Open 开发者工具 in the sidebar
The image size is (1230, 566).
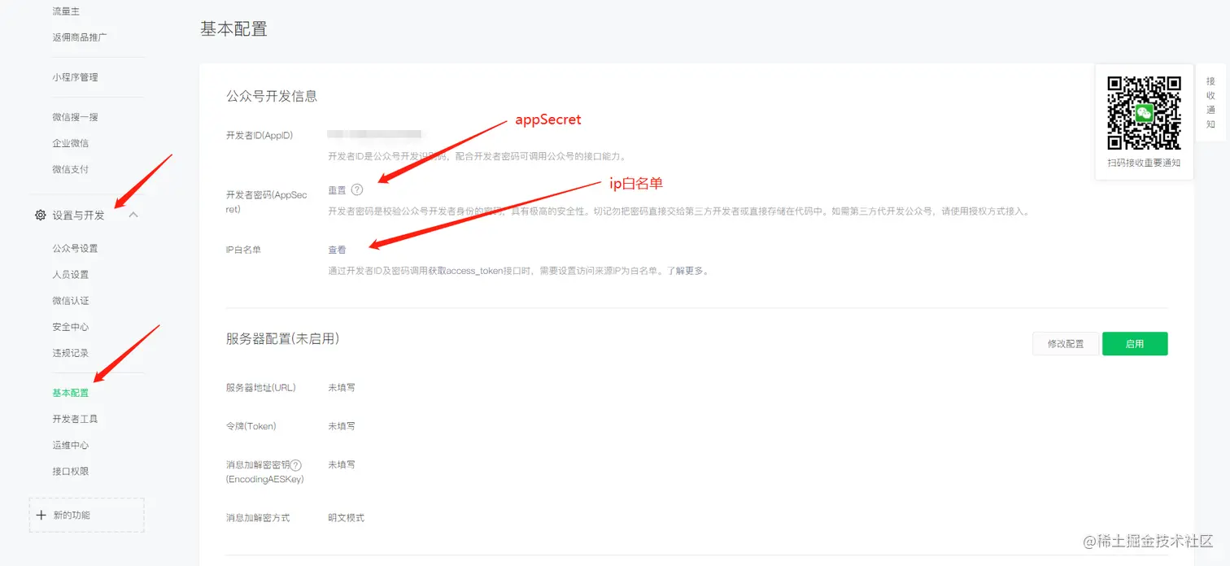[75, 419]
